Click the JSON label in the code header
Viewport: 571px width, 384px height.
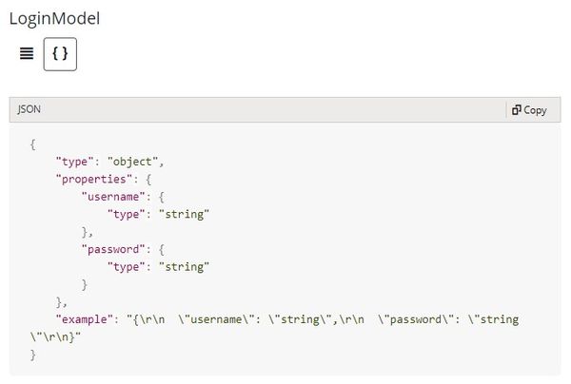[x=30, y=109]
